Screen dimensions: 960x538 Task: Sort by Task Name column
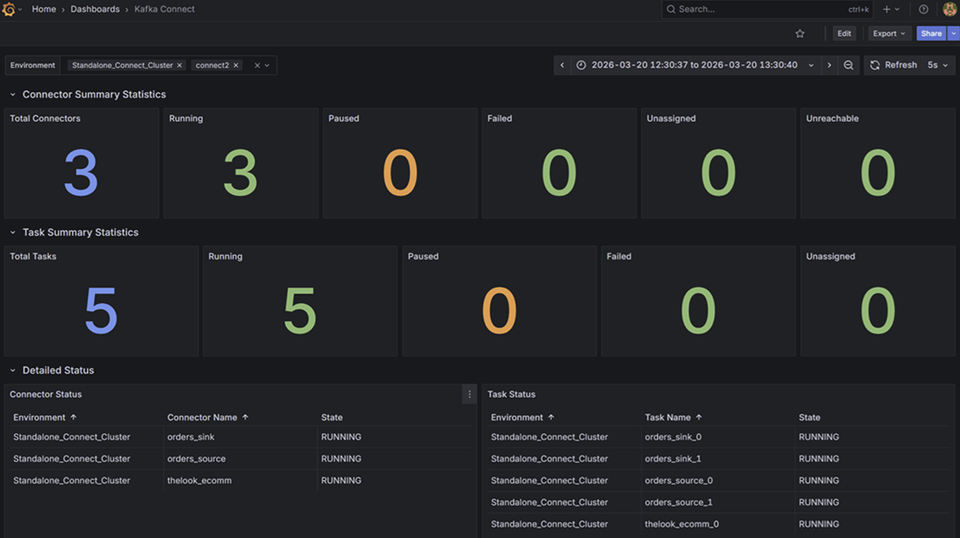(673, 418)
